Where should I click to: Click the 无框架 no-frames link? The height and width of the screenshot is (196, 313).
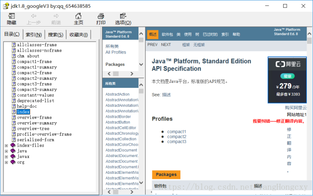point(199,45)
